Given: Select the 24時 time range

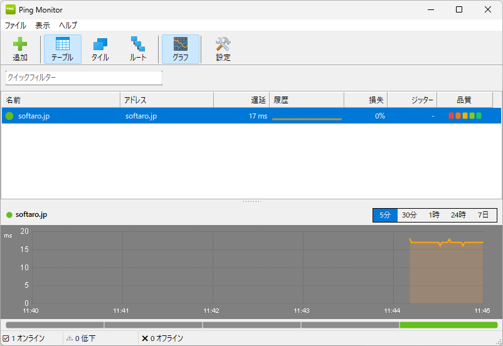Looking at the screenshot, I should (x=458, y=215).
